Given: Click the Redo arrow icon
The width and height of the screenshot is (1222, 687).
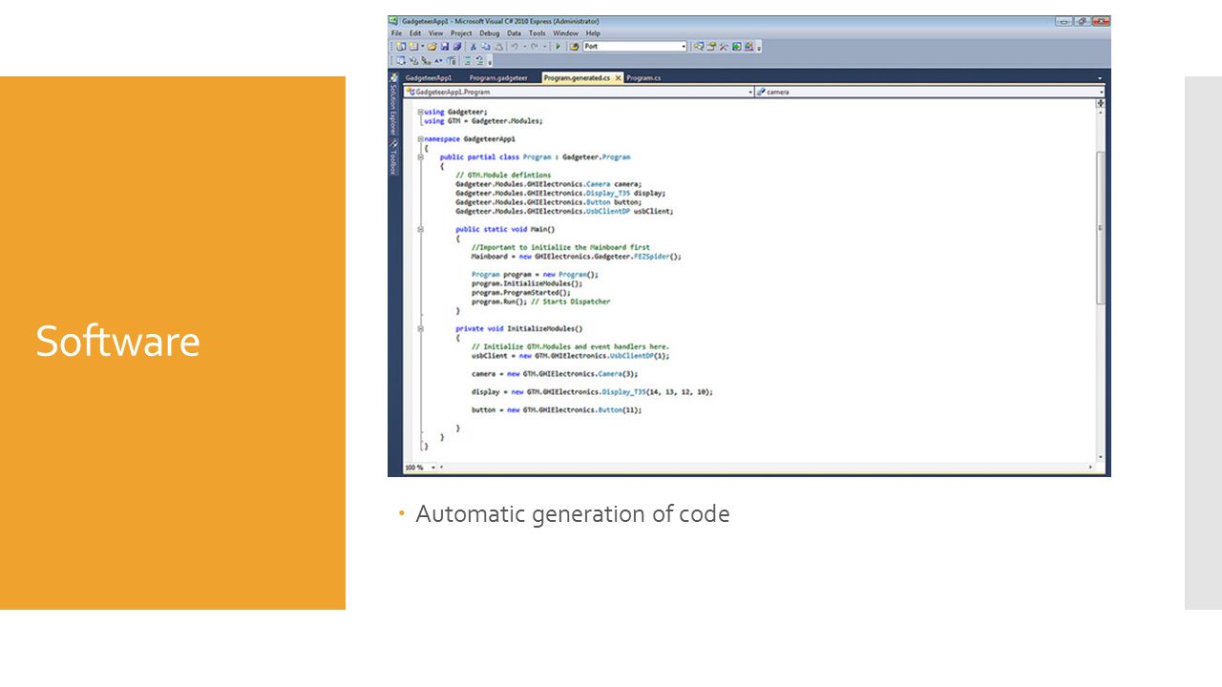Looking at the screenshot, I should pos(535,47).
